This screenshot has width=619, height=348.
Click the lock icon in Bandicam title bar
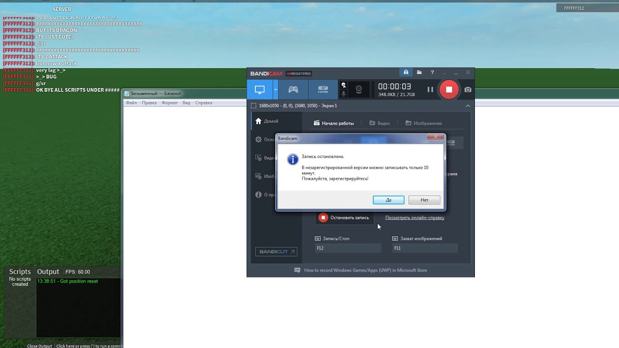pos(406,72)
